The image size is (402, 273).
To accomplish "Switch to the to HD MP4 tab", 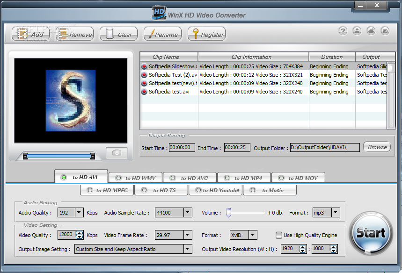I will pos(244,178).
